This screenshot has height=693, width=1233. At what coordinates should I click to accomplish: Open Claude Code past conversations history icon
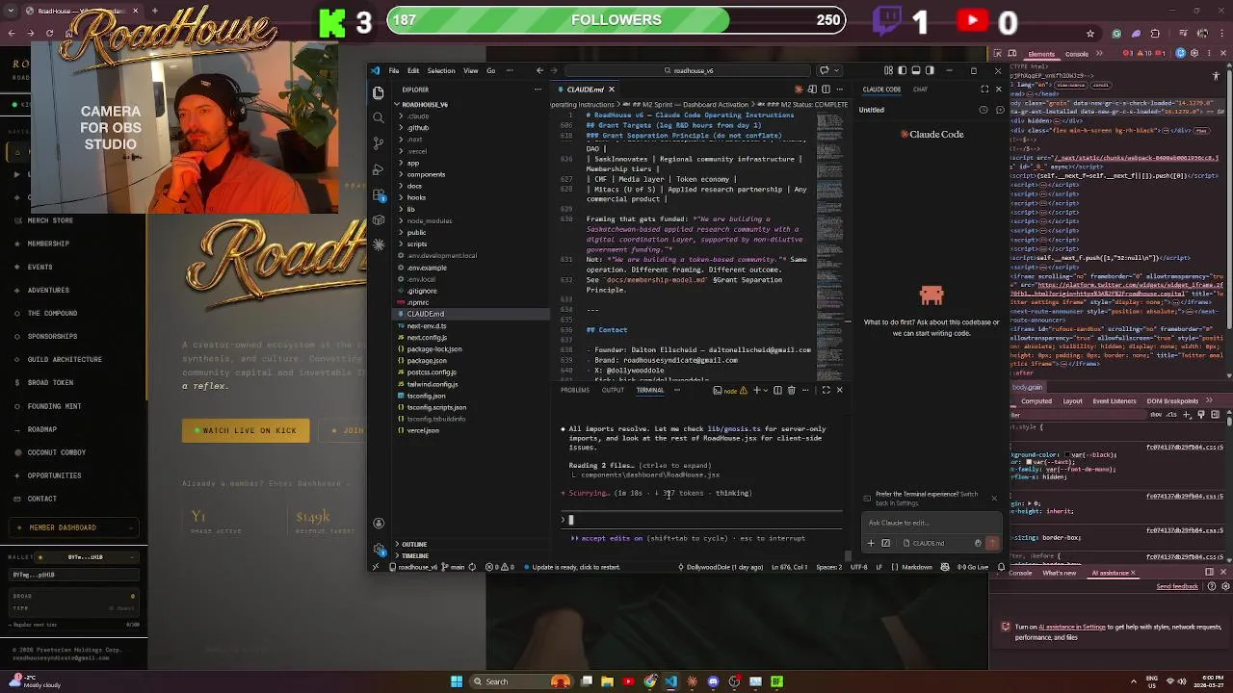984,110
